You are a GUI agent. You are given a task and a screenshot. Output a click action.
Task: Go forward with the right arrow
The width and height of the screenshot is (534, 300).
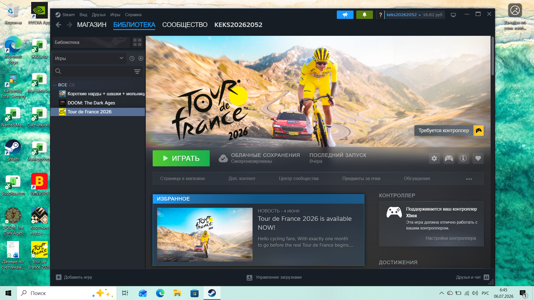point(70,25)
